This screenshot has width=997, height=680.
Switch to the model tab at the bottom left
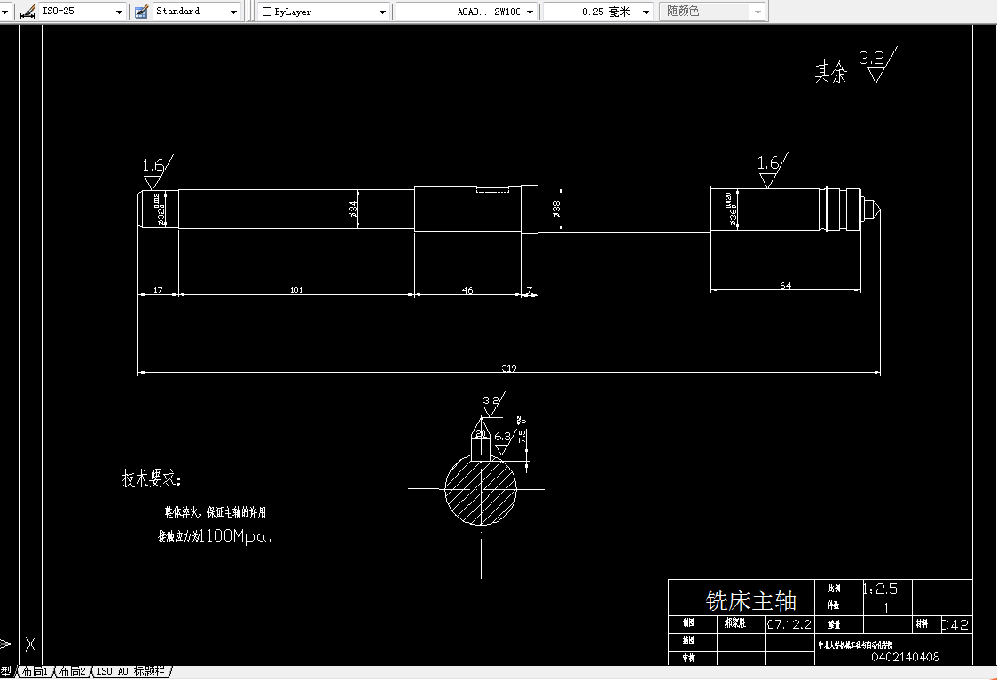click(5, 671)
